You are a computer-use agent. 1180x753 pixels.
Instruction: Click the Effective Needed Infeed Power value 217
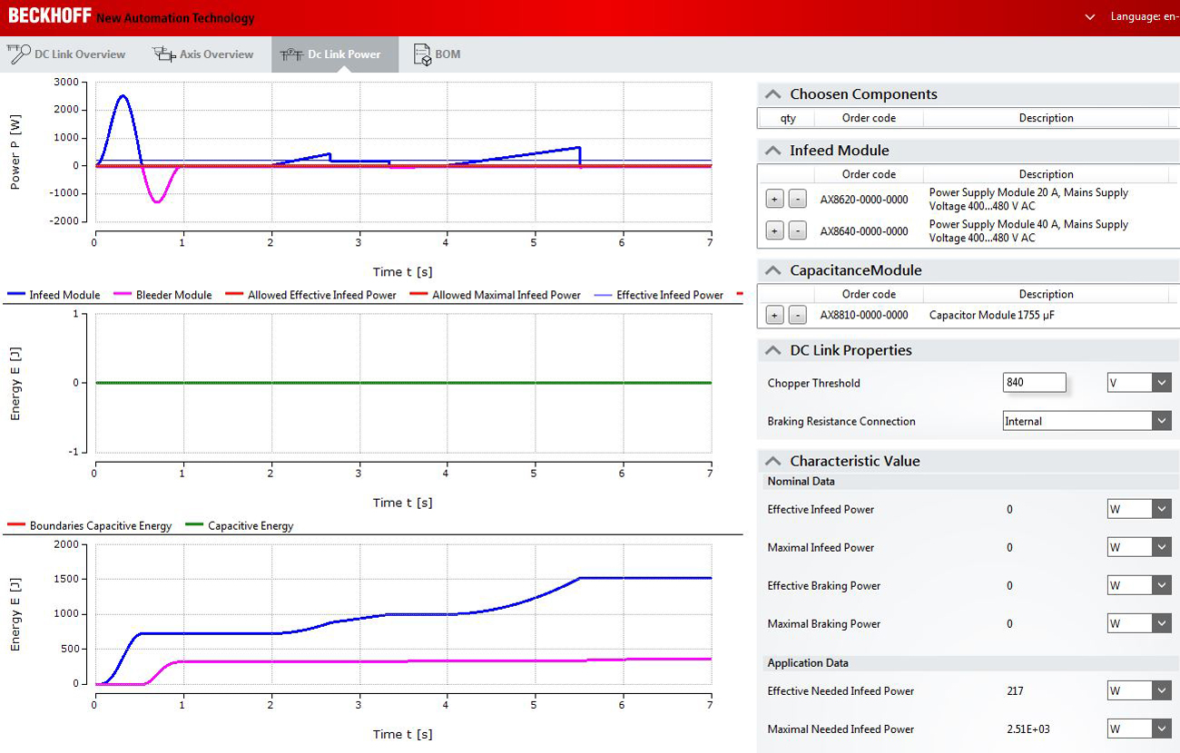(x=1015, y=690)
